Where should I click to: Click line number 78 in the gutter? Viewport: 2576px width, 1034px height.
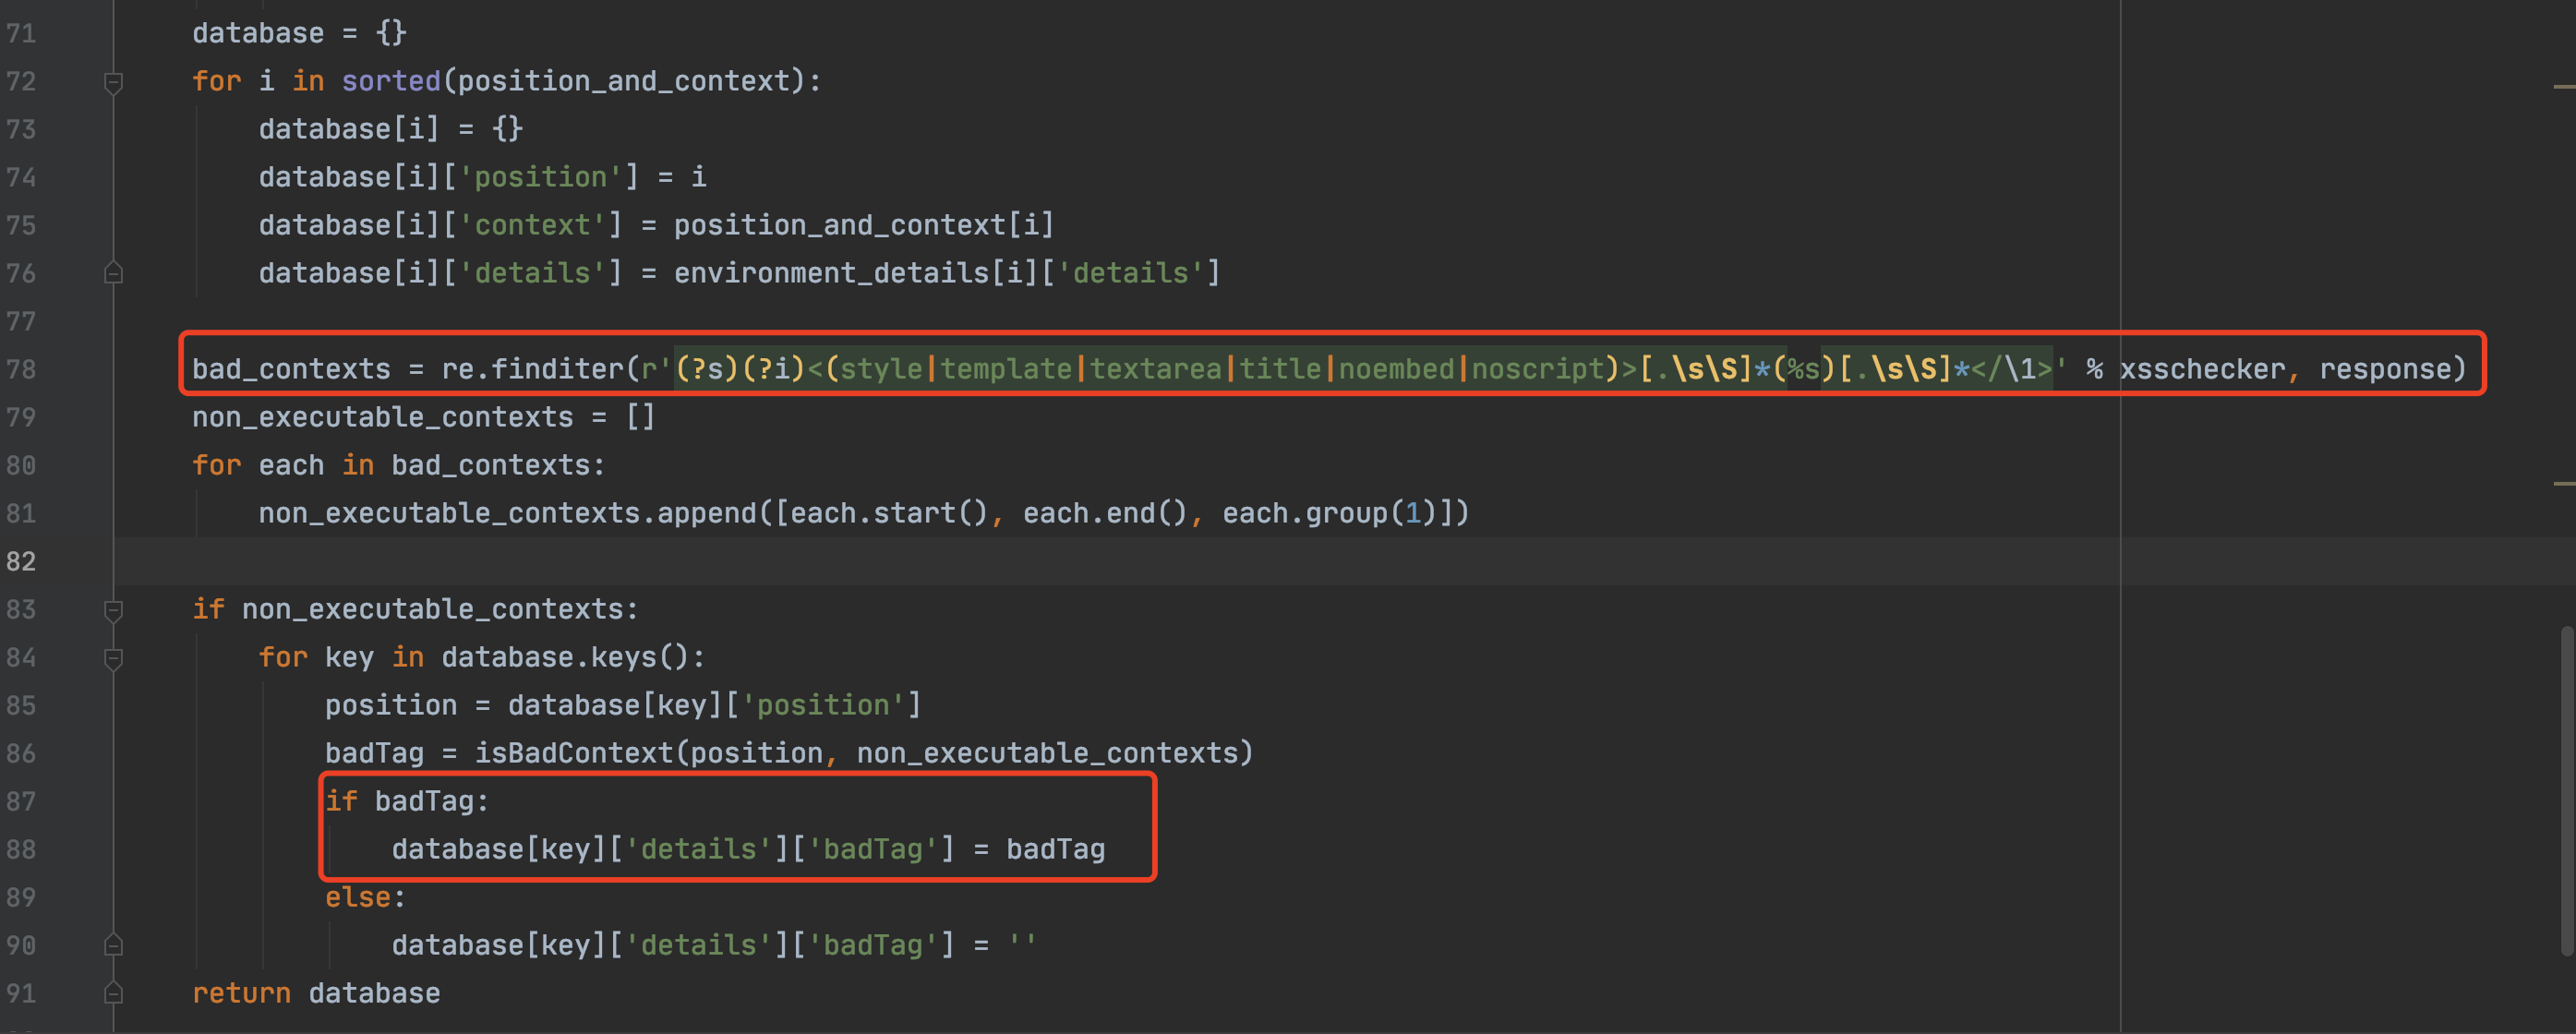pos(21,369)
